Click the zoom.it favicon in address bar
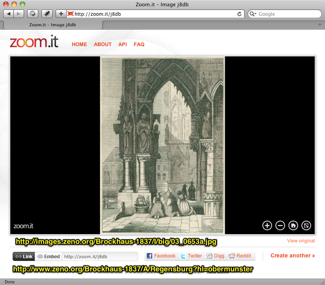The height and width of the screenshot is (285, 325). tap(71, 14)
